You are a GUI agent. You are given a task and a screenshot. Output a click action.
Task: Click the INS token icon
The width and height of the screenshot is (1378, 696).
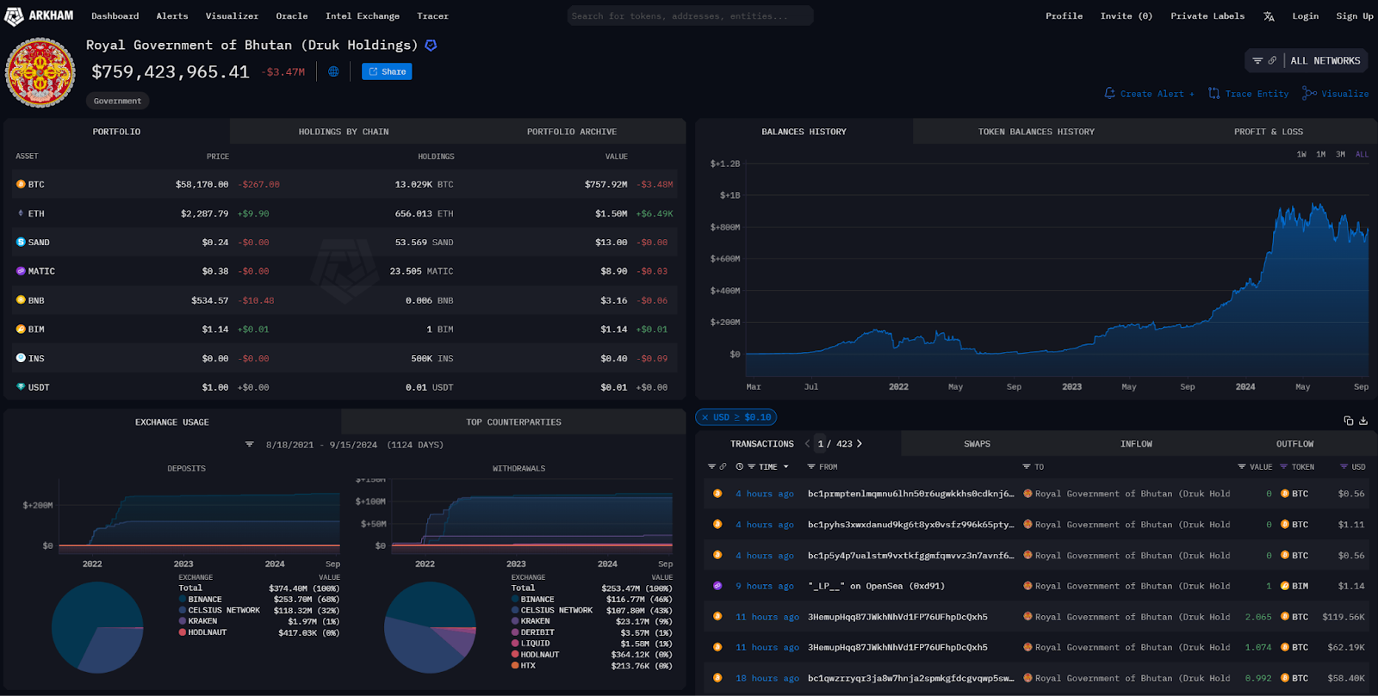pyautogui.click(x=21, y=358)
